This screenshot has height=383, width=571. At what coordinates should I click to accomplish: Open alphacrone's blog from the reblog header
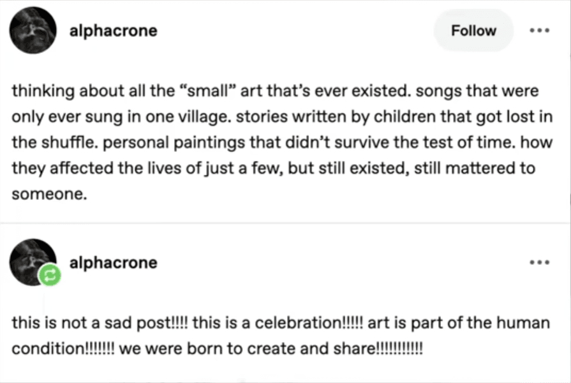point(113,262)
